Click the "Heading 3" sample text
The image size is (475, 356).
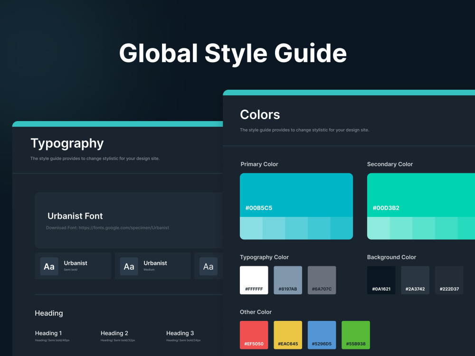[x=180, y=333]
